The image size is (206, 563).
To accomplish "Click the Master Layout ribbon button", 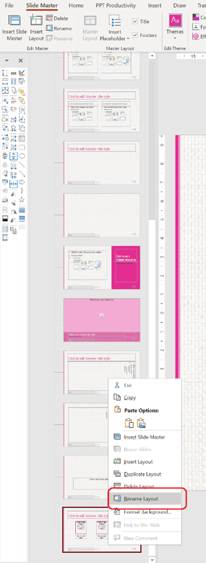I will click(90, 28).
